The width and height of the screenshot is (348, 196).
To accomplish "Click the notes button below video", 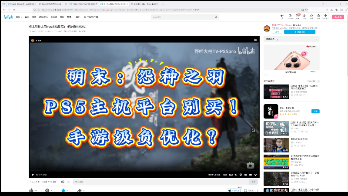I will [x=249, y=190].
